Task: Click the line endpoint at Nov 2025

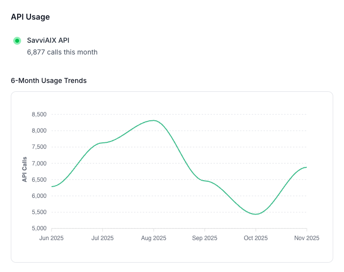Action: [307, 167]
